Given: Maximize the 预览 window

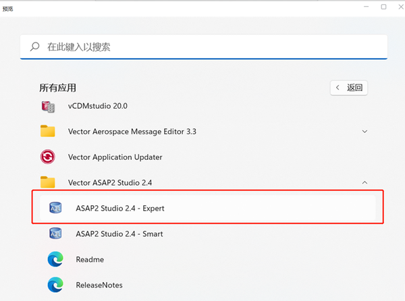Looking at the screenshot, I should point(383,7).
